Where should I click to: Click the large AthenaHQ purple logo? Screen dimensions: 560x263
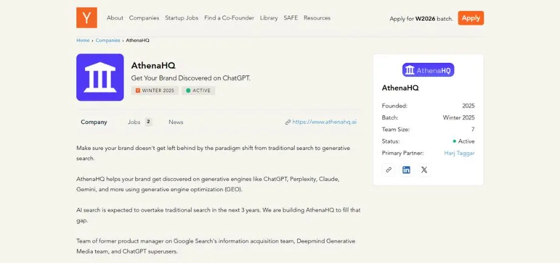click(100, 77)
